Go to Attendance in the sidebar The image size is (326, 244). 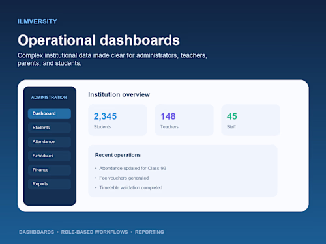coord(50,142)
